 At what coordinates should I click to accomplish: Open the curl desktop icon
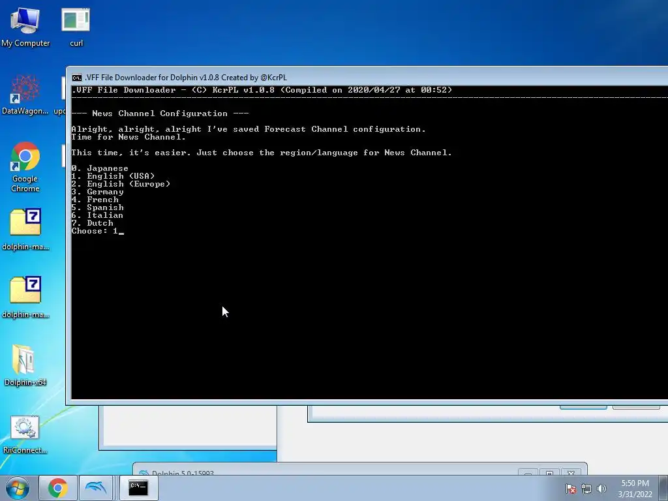pos(76,26)
